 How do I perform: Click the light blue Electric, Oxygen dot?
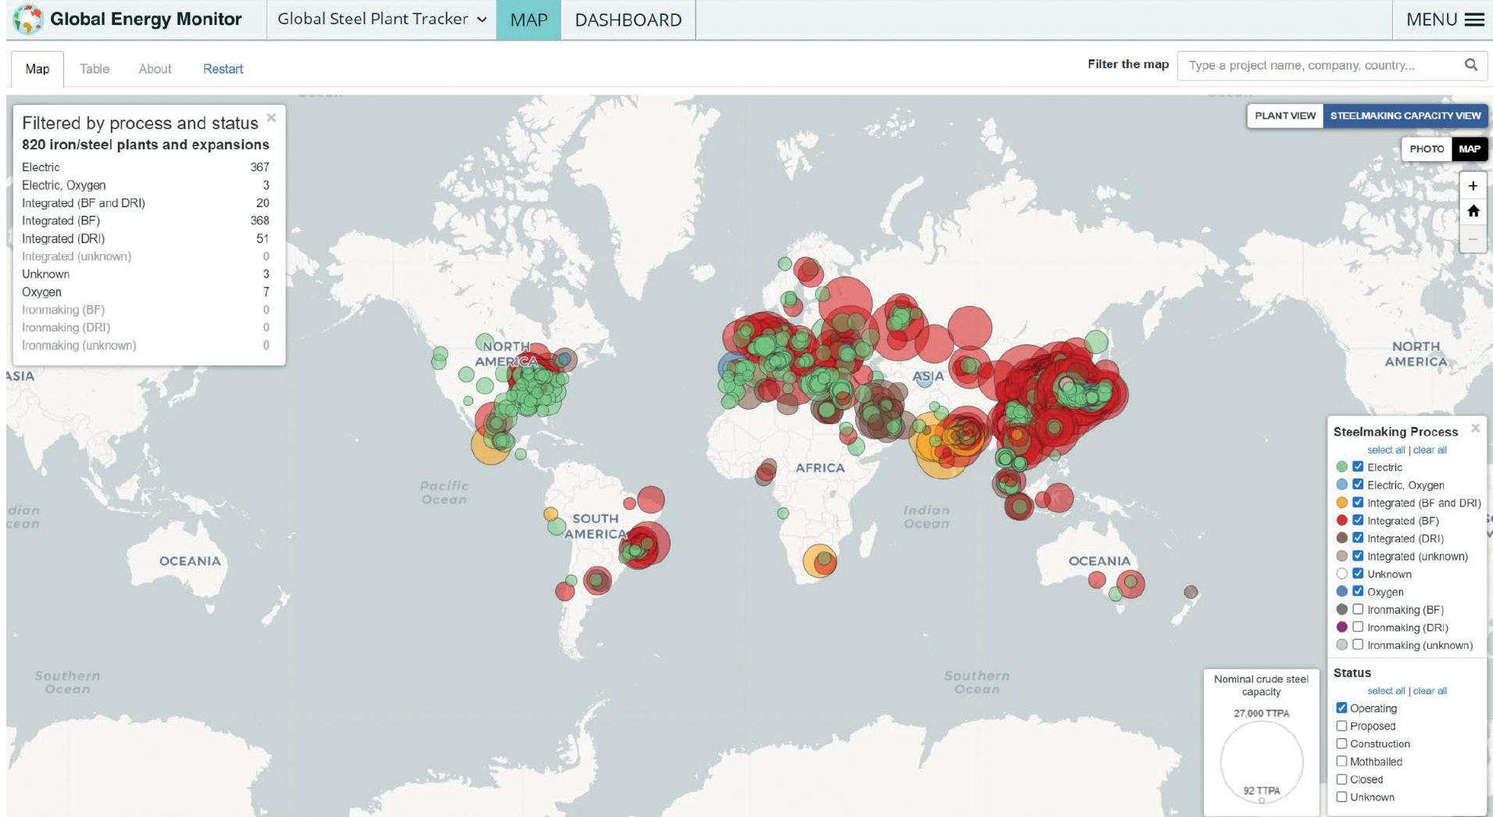click(x=1342, y=485)
